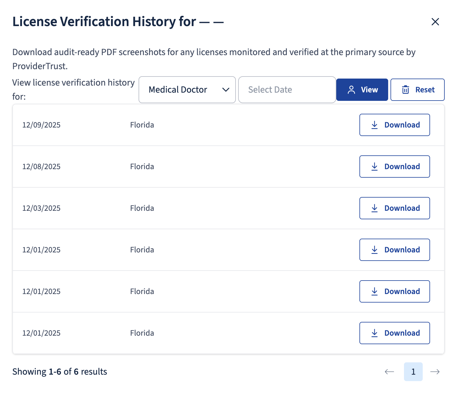Click the trash icon on Reset button

click(405, 90)
